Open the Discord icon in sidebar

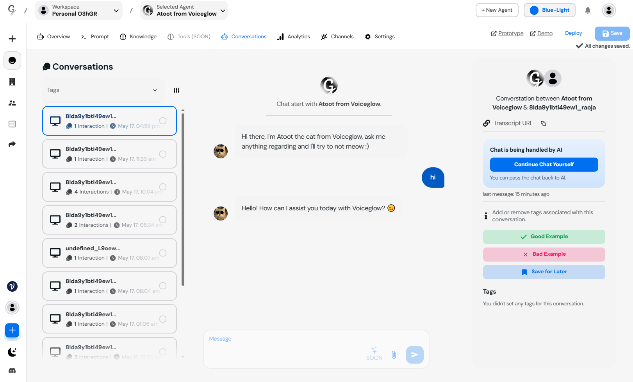click(12, 371)
